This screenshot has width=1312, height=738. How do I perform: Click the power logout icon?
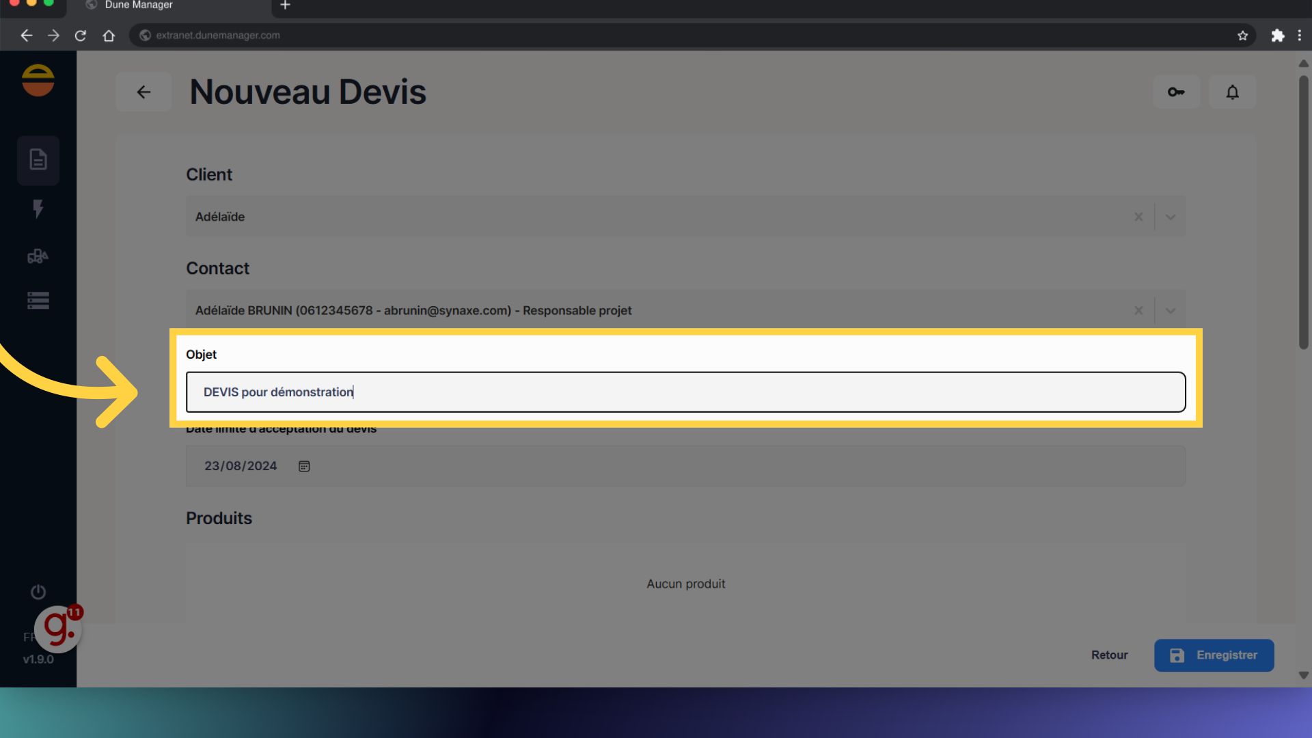click(38, 592)
